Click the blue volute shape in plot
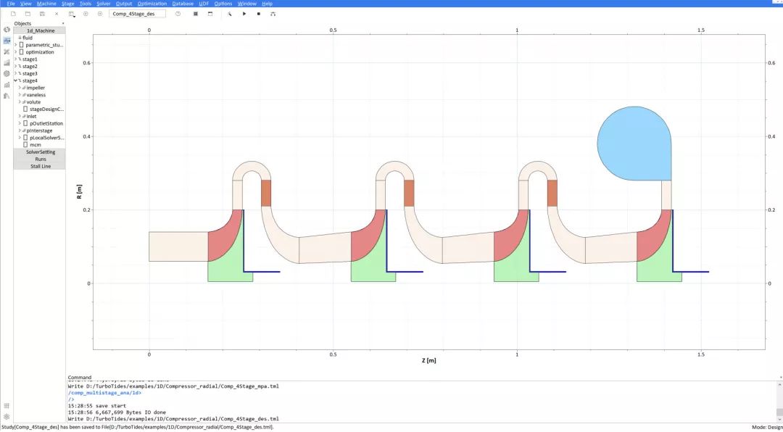The height and width of the screenshot is (432, 783). (x=634, y=144)
